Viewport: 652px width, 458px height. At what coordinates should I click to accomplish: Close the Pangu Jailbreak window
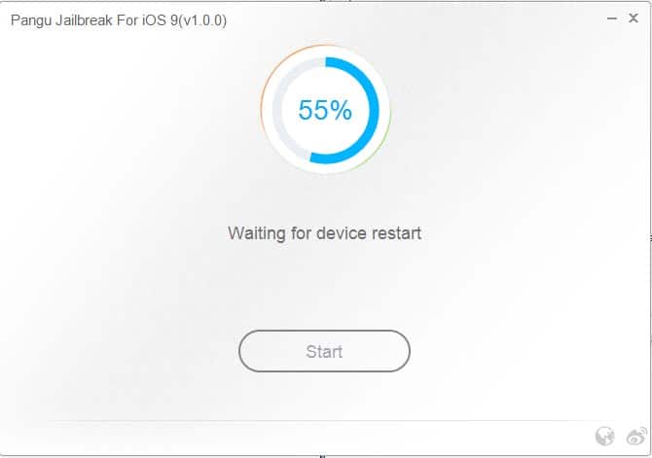634,18
